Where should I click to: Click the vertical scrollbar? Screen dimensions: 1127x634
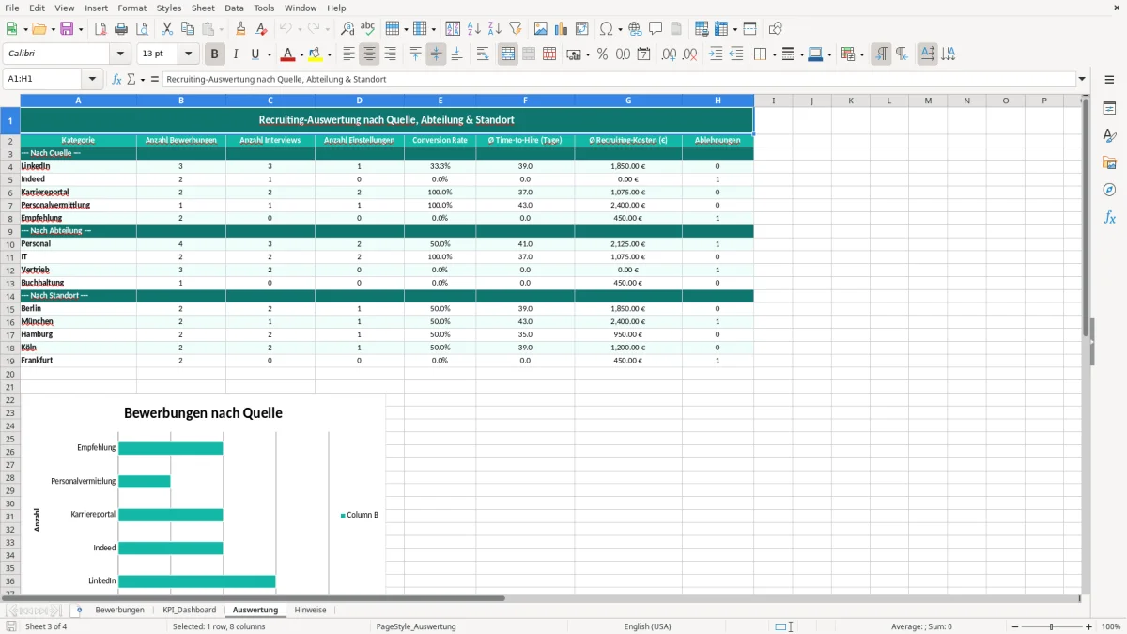tap(1086, 346)
